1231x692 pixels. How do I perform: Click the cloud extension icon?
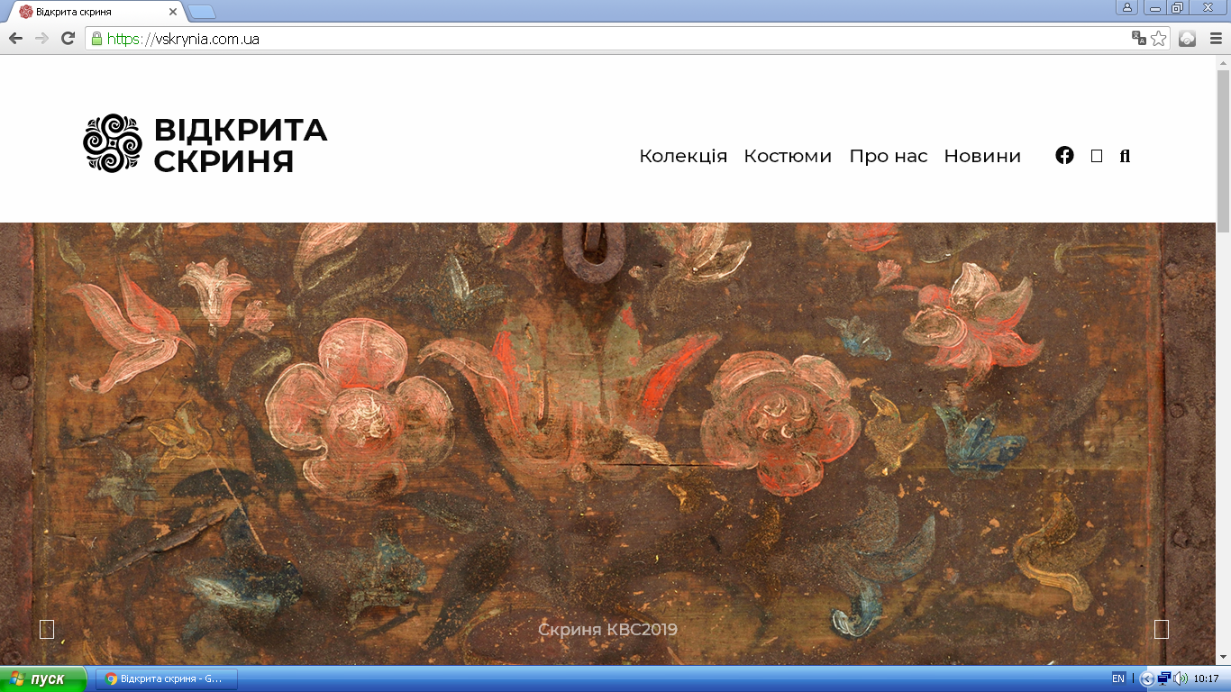(1187, 39)
